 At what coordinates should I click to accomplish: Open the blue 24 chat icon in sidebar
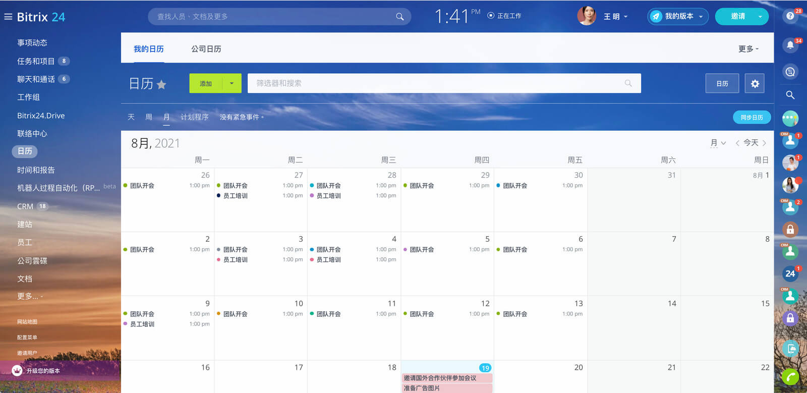[x=790, y=273]
